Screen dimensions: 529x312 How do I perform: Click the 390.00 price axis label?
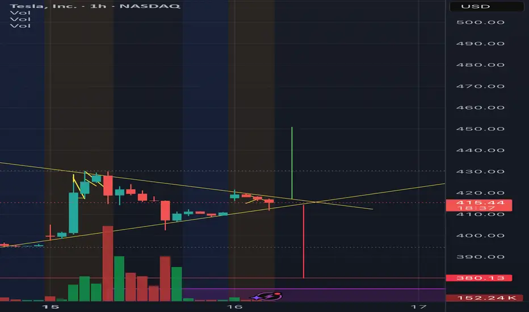click(x=480, y=256)
